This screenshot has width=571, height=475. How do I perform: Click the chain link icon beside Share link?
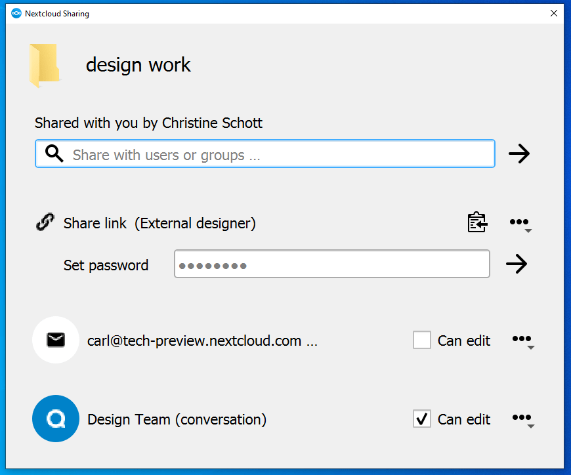click(x=45, y=222)
